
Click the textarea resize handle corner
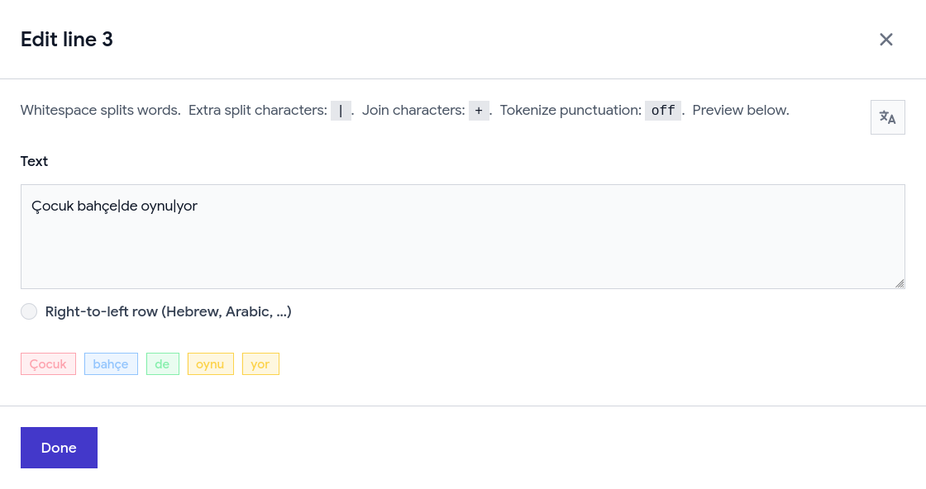click(x=900, y=283)
